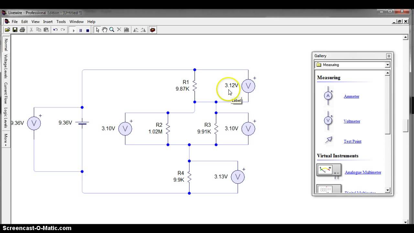Open the Tools menu
This screenshot has height=233, width=414.
tap(61, 22)
